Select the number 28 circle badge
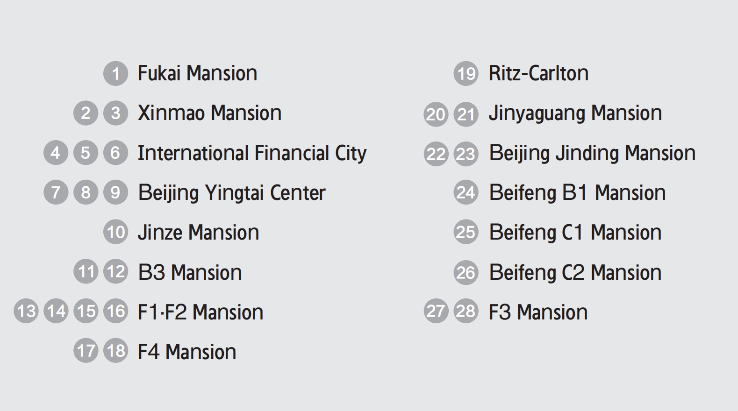 (466, 311)
